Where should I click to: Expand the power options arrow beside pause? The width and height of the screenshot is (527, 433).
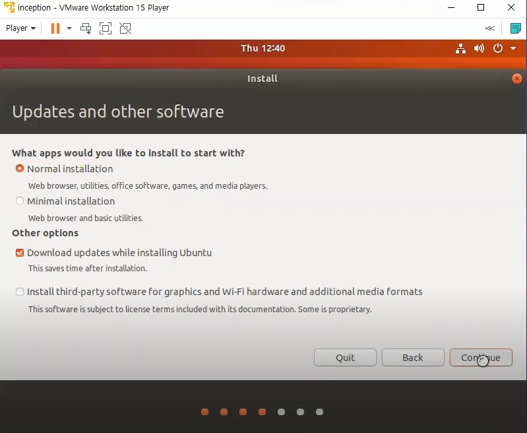[x=69, y=28]
